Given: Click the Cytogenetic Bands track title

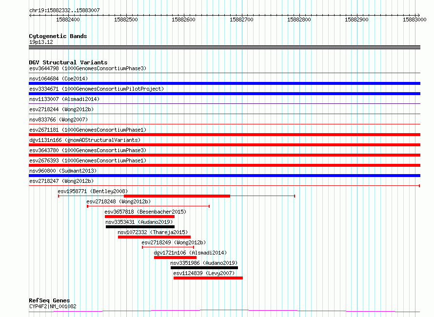Looking at the screenshot, I should click(58, 36).
